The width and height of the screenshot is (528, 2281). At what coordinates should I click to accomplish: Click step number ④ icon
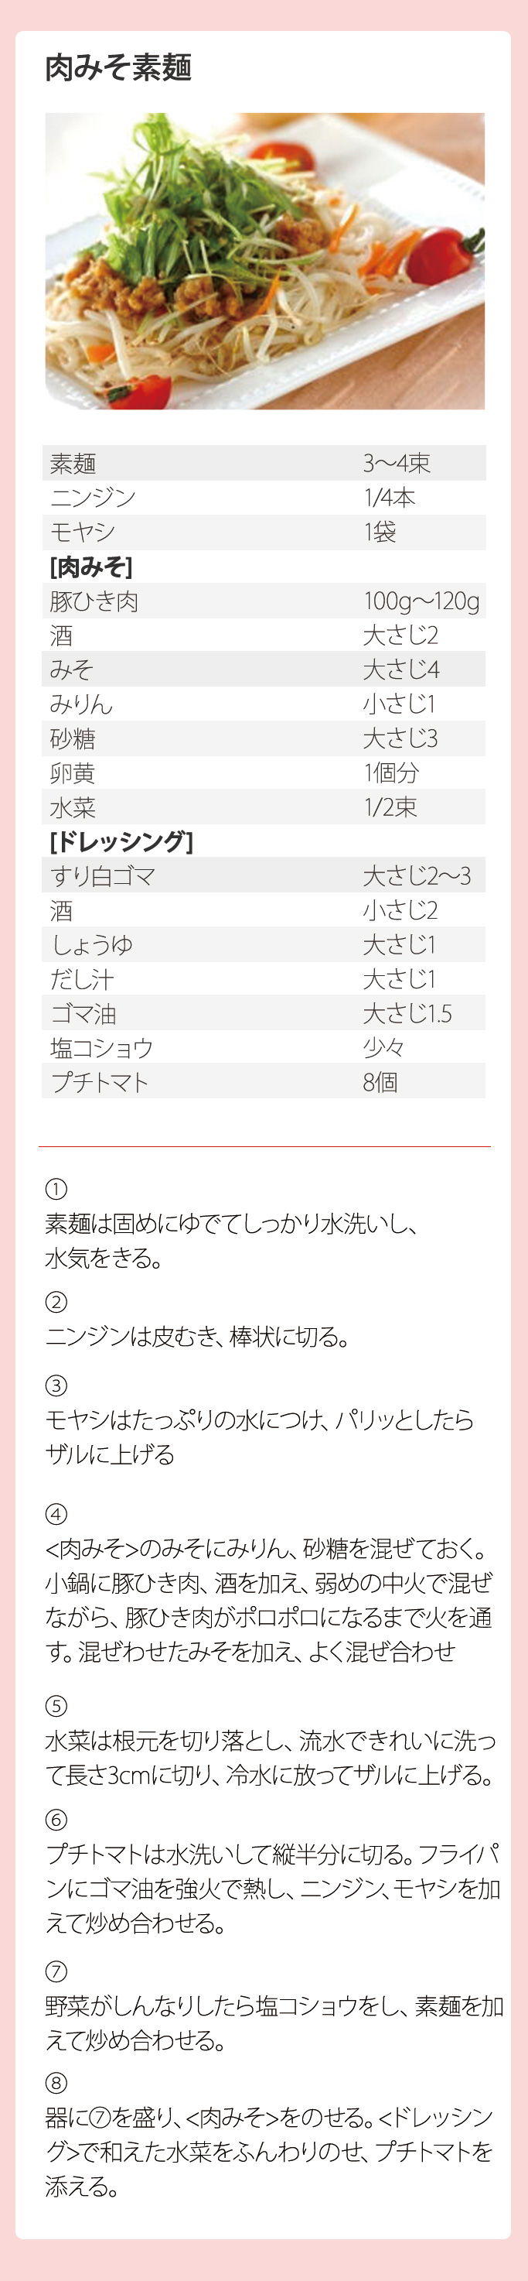(x=56, y=1513)
